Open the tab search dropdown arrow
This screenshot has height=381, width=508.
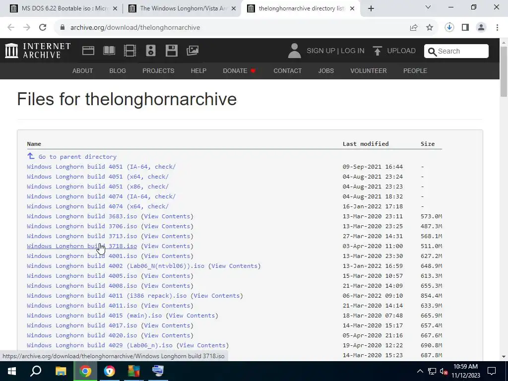(428, 7)
